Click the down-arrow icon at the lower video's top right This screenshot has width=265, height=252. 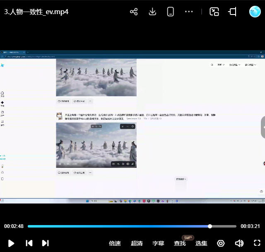point(123,126)
